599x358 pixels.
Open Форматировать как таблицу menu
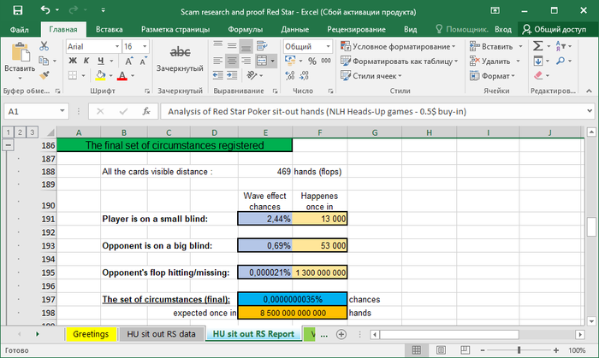coord(400,61)
